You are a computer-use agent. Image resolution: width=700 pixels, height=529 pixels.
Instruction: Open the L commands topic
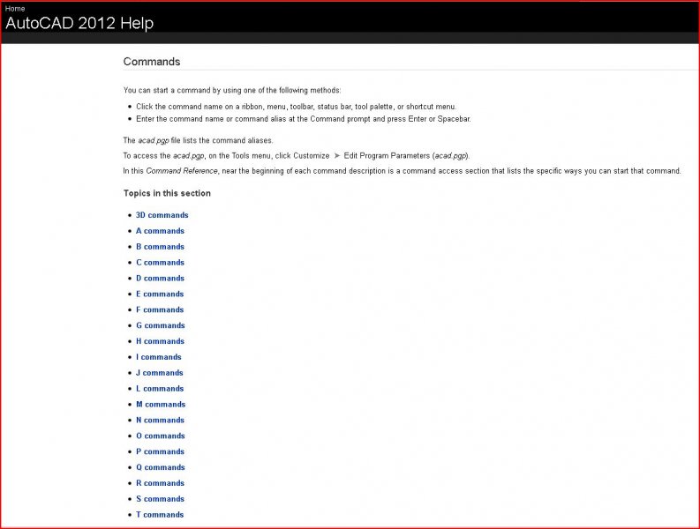tap(160, 389)
